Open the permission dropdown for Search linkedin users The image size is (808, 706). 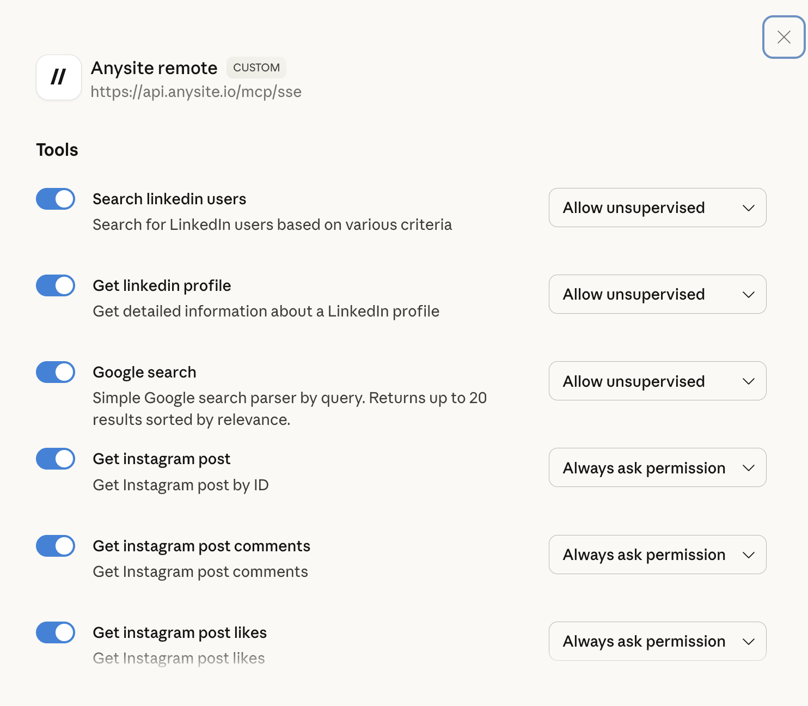pos(657,208)
